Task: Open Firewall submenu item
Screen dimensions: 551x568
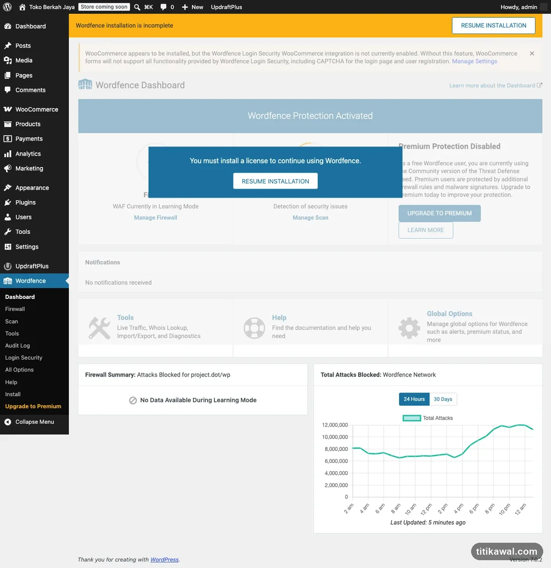Action: pyautogui.click(x=15, y=309)
